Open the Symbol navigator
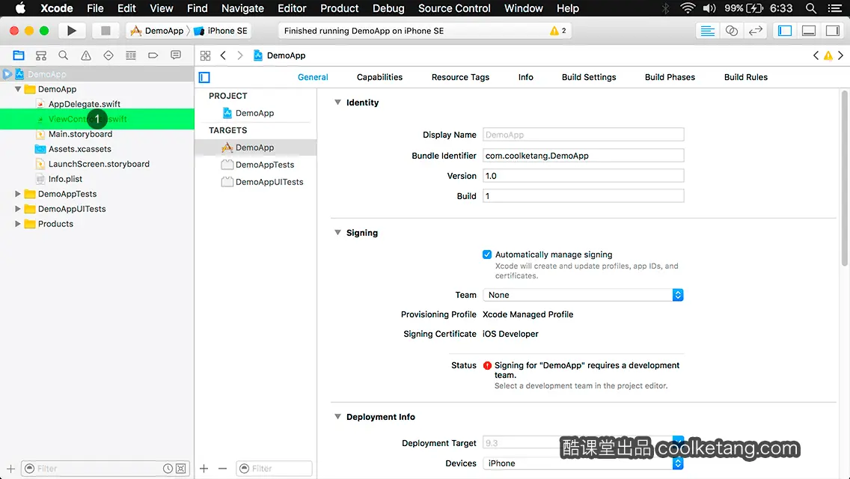Image resolution: width=850 pixels, height=479 pixels. point(40,55)
